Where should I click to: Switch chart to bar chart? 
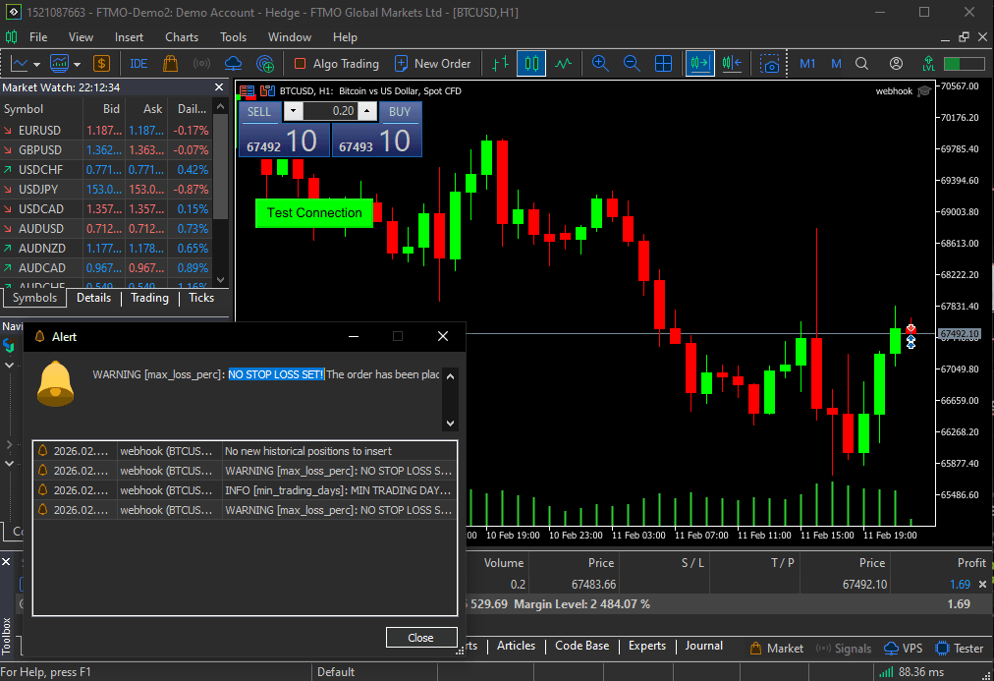[500, 64]
